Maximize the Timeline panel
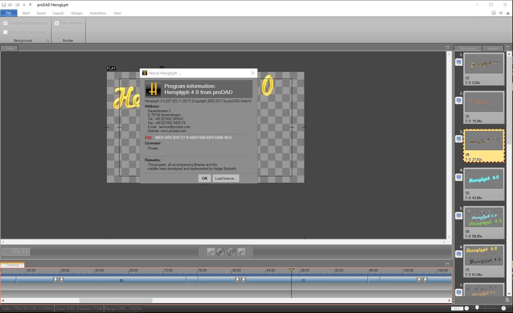 (x=447, y=264)
